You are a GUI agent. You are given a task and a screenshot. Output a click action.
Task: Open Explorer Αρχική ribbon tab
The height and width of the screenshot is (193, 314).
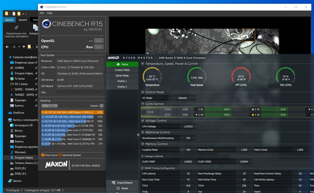pyautogui.click(x=23, y=20)
